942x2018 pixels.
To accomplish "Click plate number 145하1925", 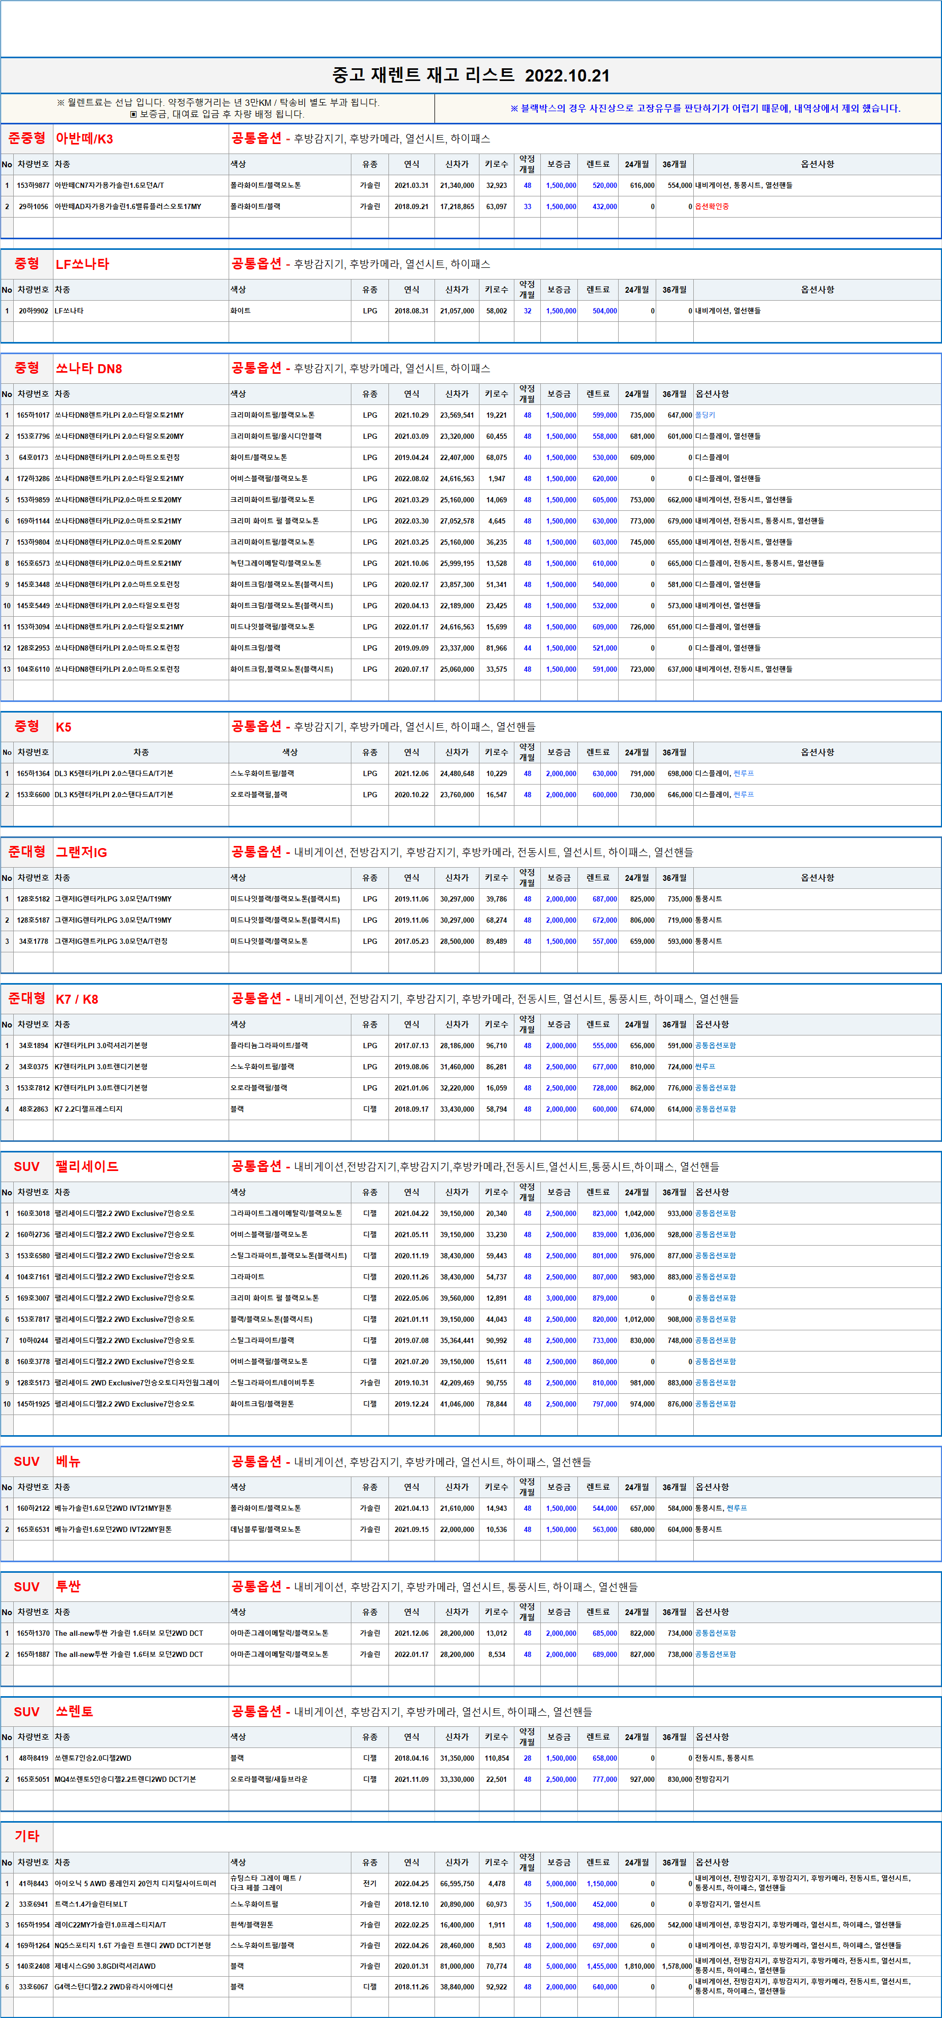I will (33, 1404).
